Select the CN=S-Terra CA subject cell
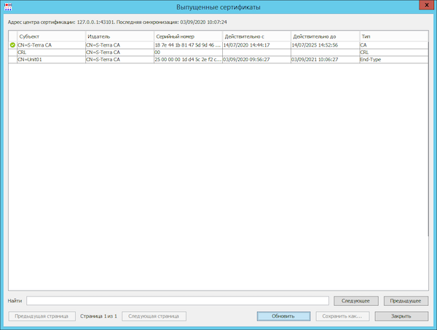Image resolution: width=437 pixels, height=330 pixels. tap(51, 45)
